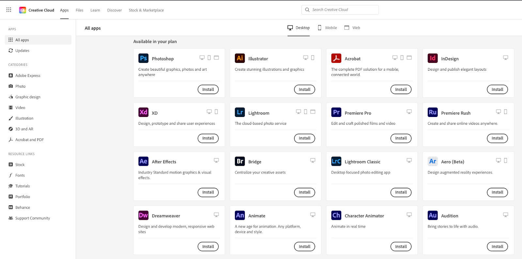Install Premiere Pro
Screen dimensions: 522x259
pos(401,138)
